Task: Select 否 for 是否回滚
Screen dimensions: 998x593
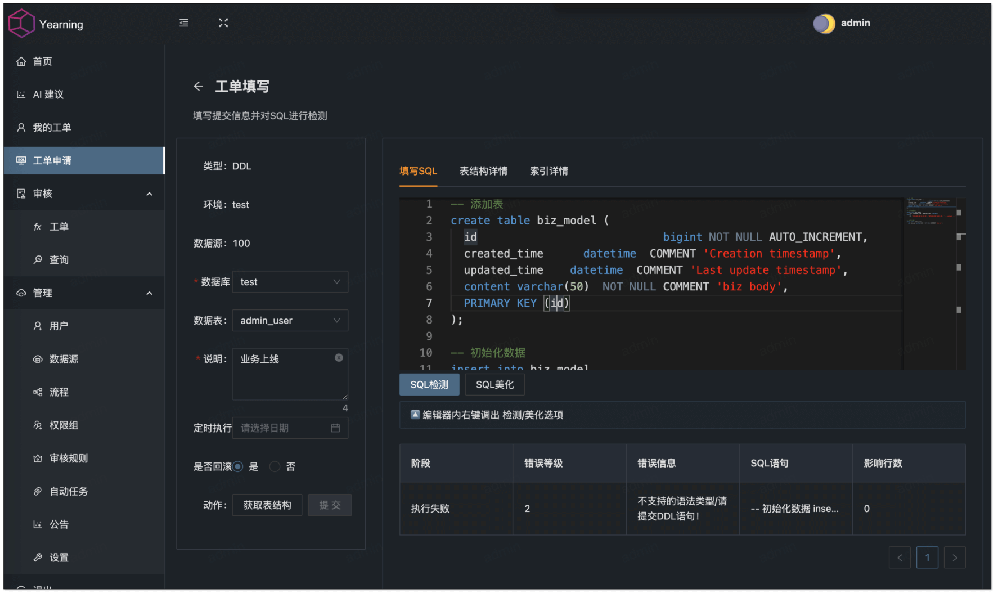Action: point(275,466)
